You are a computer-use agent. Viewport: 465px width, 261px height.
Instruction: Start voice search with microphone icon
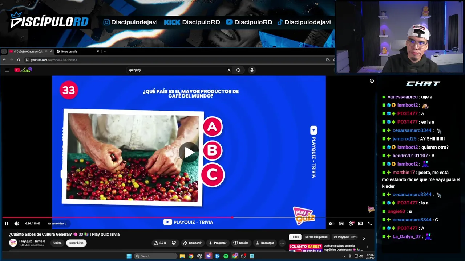tap(252, 70)
